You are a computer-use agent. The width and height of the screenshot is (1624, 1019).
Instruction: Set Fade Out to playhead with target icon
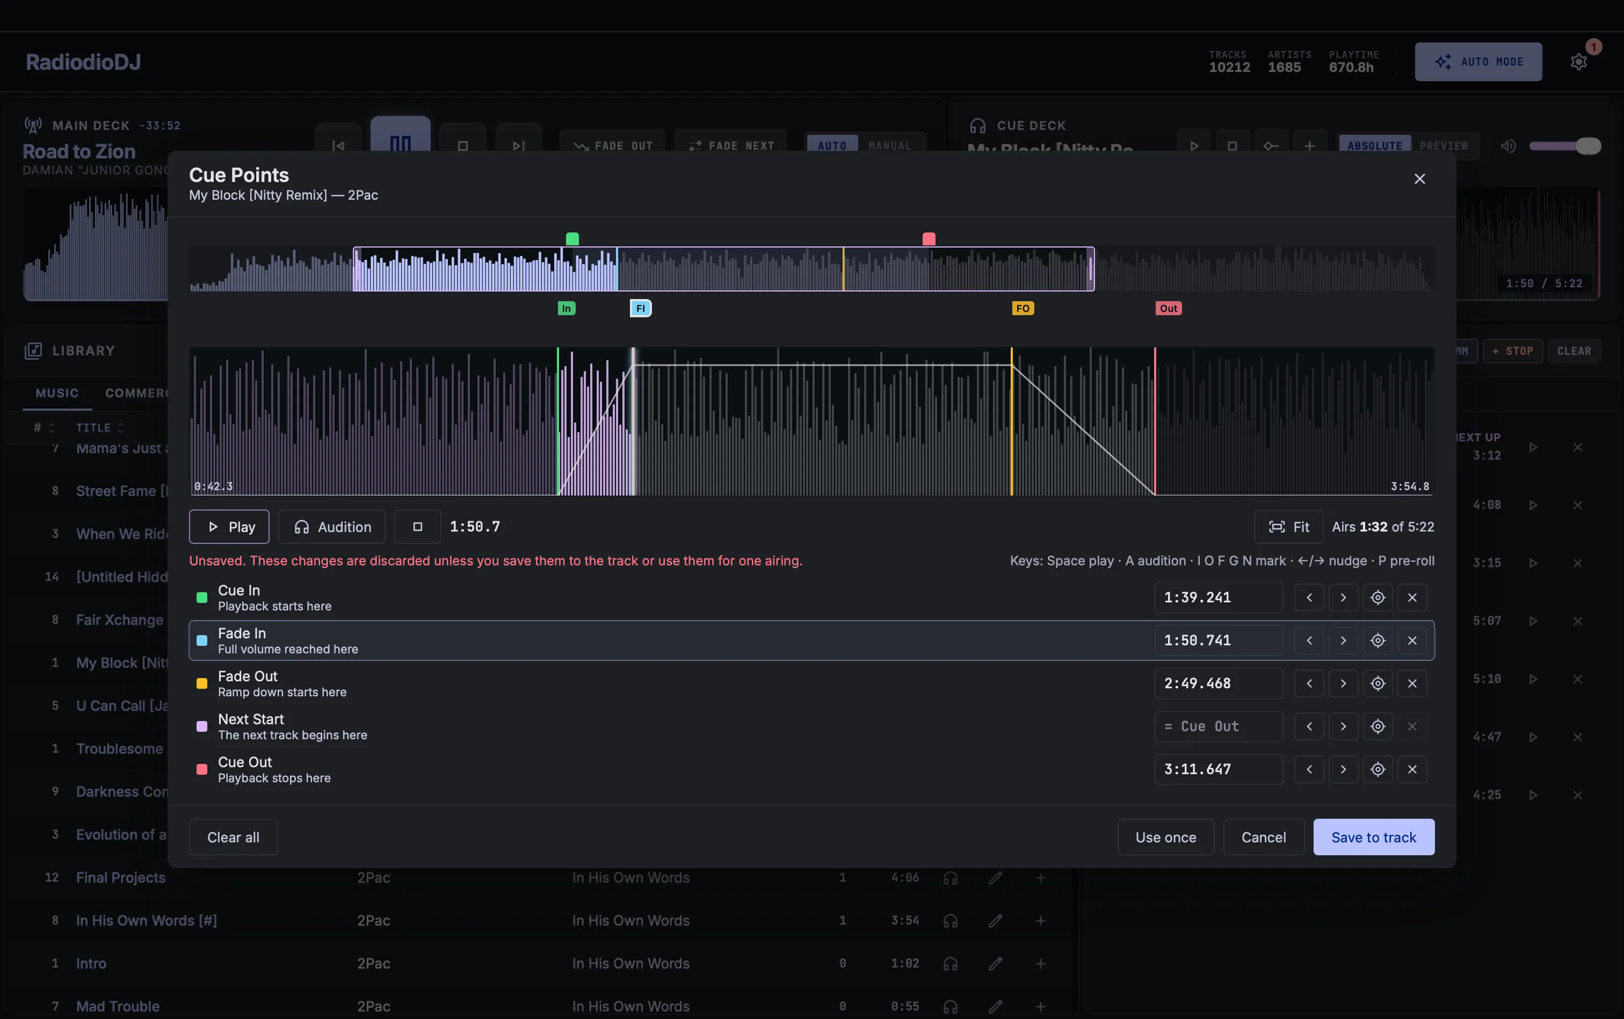tap(1378, 683)
